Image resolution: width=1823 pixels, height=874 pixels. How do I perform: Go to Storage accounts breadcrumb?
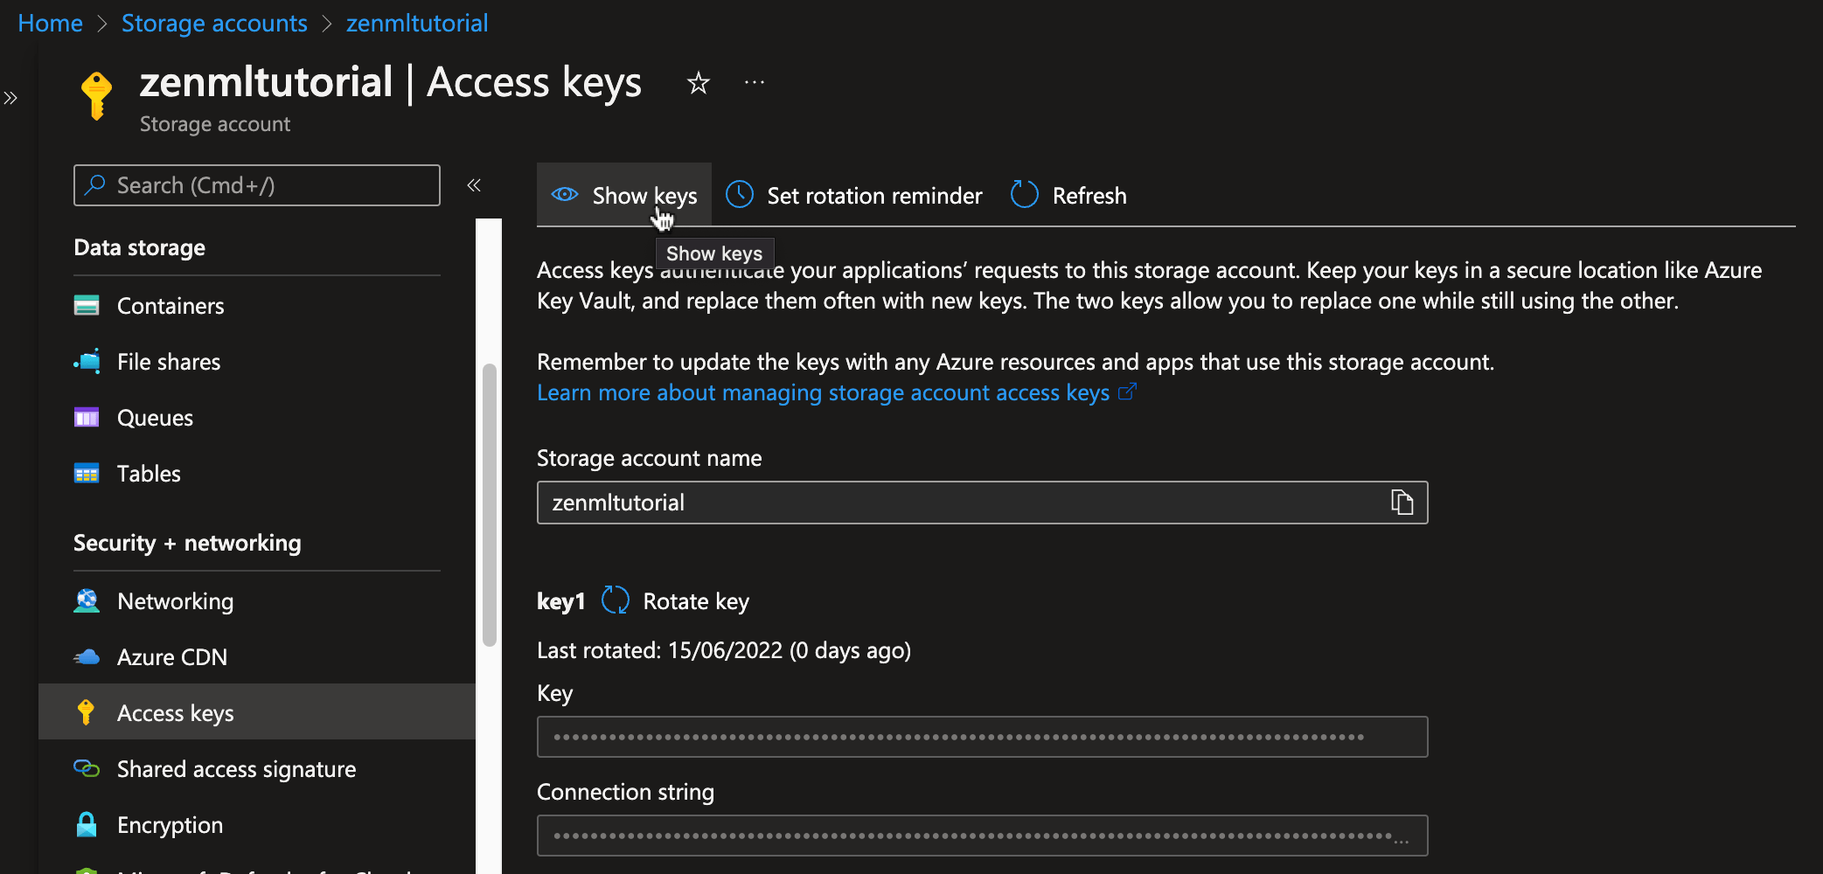214,24
